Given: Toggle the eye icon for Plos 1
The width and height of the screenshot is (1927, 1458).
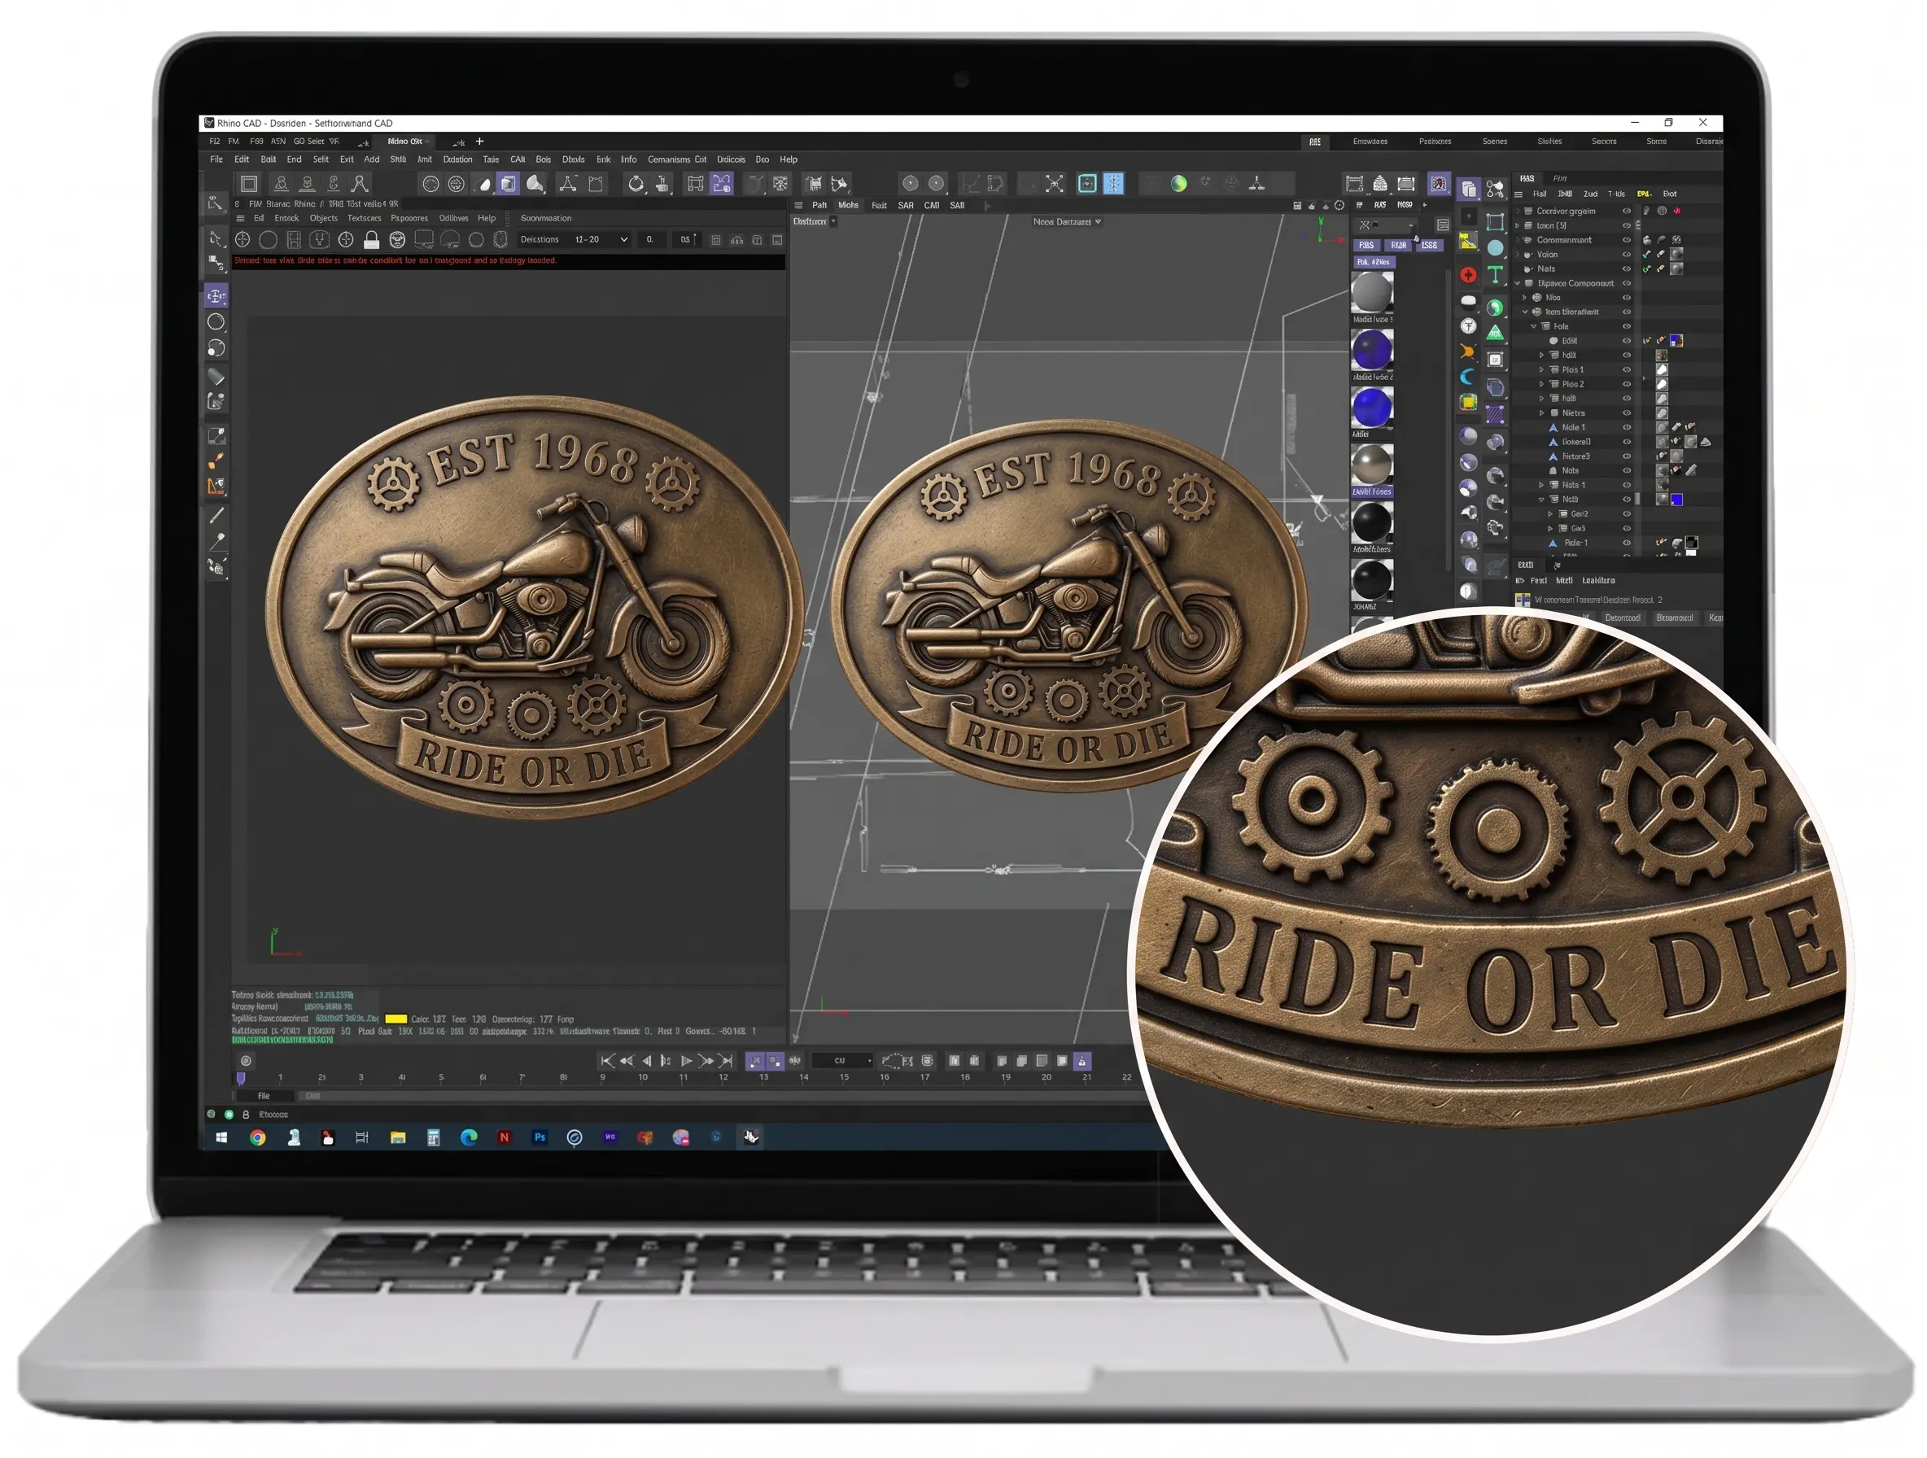Looking at the screenshot, I should click(x=1627, y=370).
